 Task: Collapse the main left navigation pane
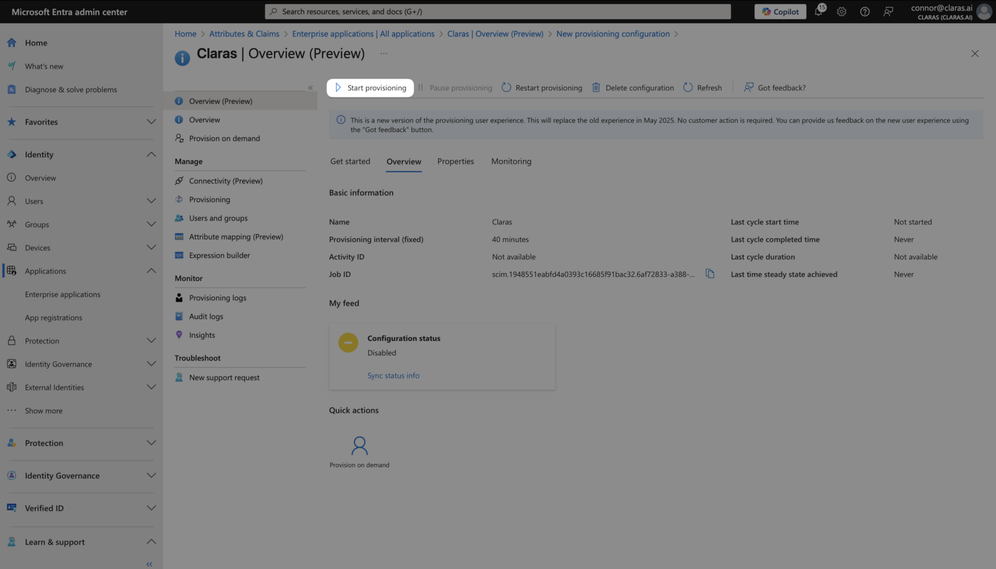click(149, 564)
